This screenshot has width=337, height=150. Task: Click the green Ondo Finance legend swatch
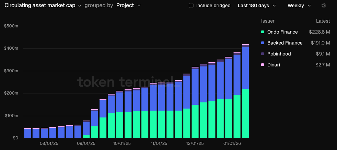coord(263,32)
